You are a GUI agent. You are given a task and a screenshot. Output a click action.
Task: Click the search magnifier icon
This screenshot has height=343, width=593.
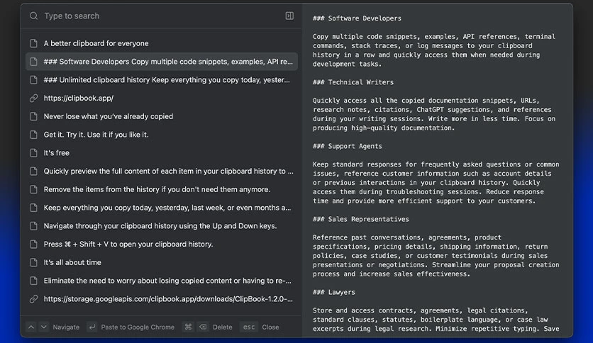tap(33, 16)
